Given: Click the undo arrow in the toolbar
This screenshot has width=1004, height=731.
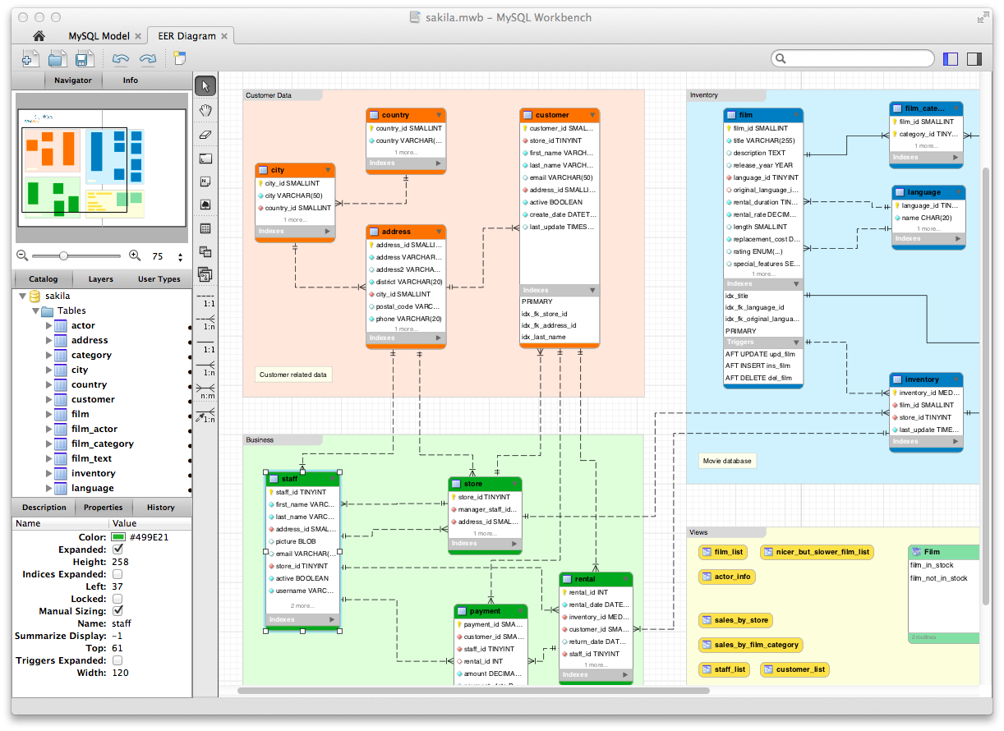Looking at the screenshot, I should (122, 58).
